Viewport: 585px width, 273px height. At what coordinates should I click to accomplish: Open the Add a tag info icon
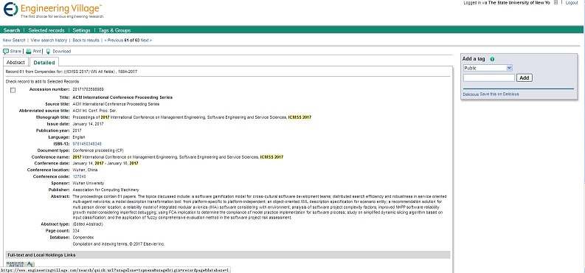tap(492, 59)
